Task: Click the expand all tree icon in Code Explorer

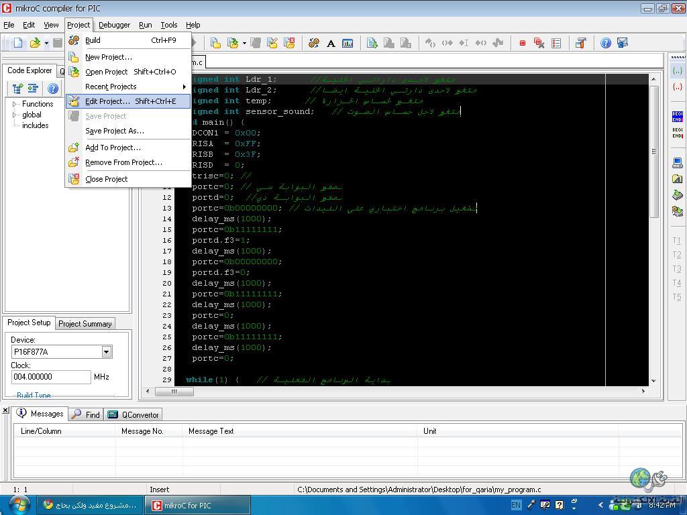Action: coord(17,89)
